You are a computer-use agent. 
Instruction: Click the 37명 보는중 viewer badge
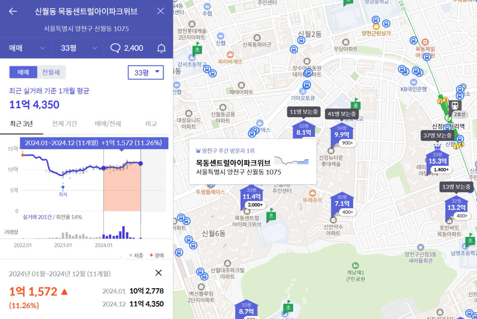pyautogui.click(x=437, y=135)
